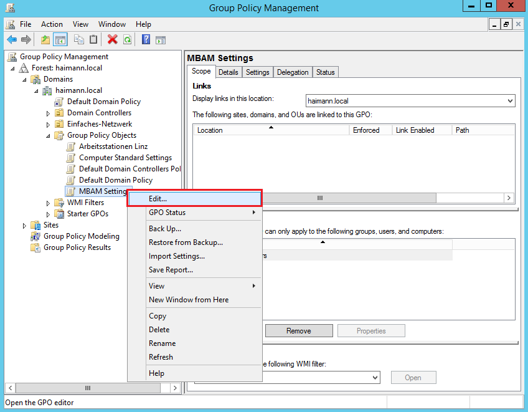
Task: Open the Action menu
Action: (52, 24)
